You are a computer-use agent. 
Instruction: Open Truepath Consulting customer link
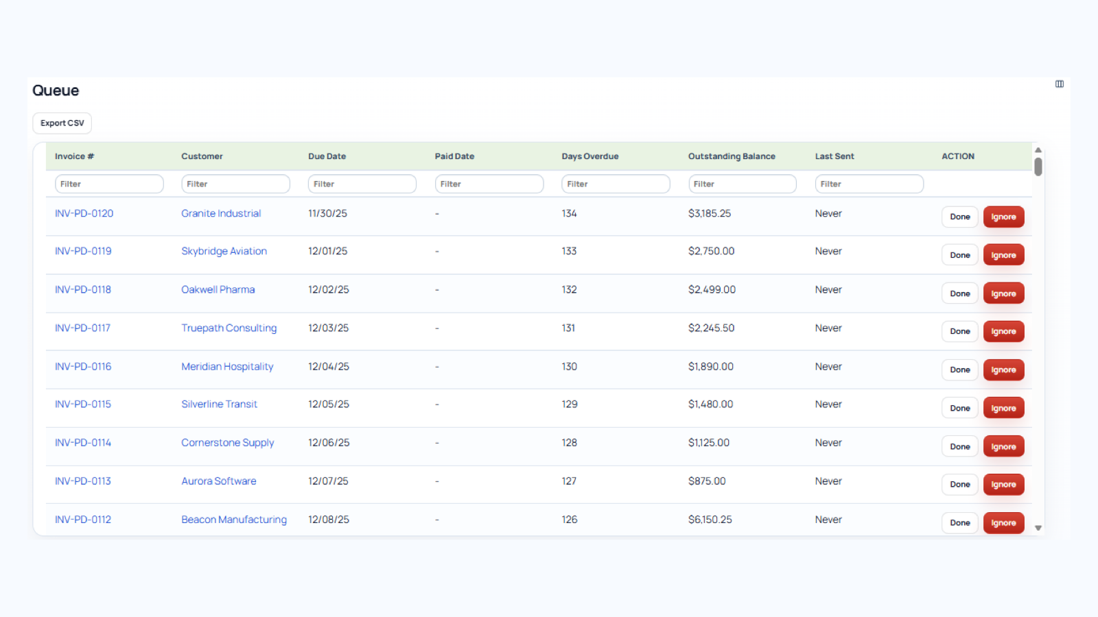pyautogui.click(x=229, y=328)
